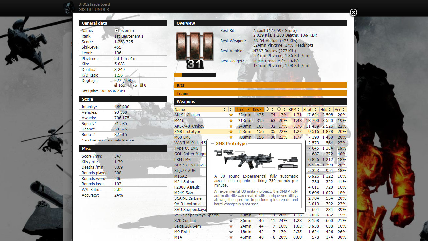The height and width of the screenshot is (241, 428).
Task: Click the silver star for 870 Combat
Action: (x=231, y=221)
